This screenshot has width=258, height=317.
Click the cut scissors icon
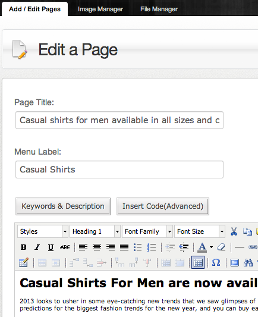coord(234,231)
